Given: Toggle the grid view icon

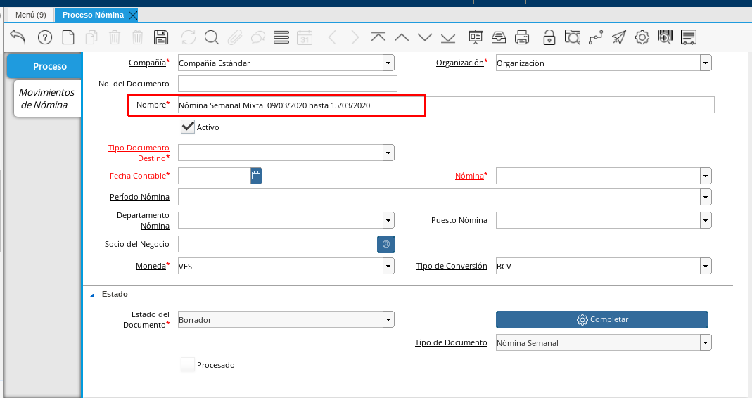Looking at the screenshot, I should [281, 37].
